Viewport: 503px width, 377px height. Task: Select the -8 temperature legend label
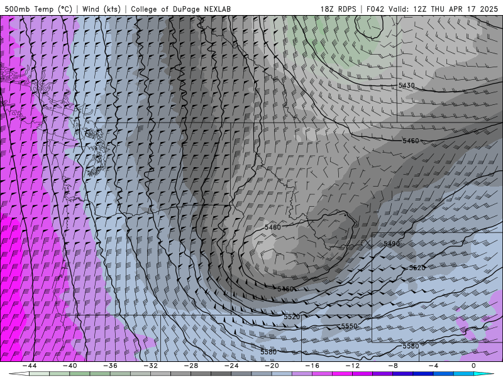394,366
